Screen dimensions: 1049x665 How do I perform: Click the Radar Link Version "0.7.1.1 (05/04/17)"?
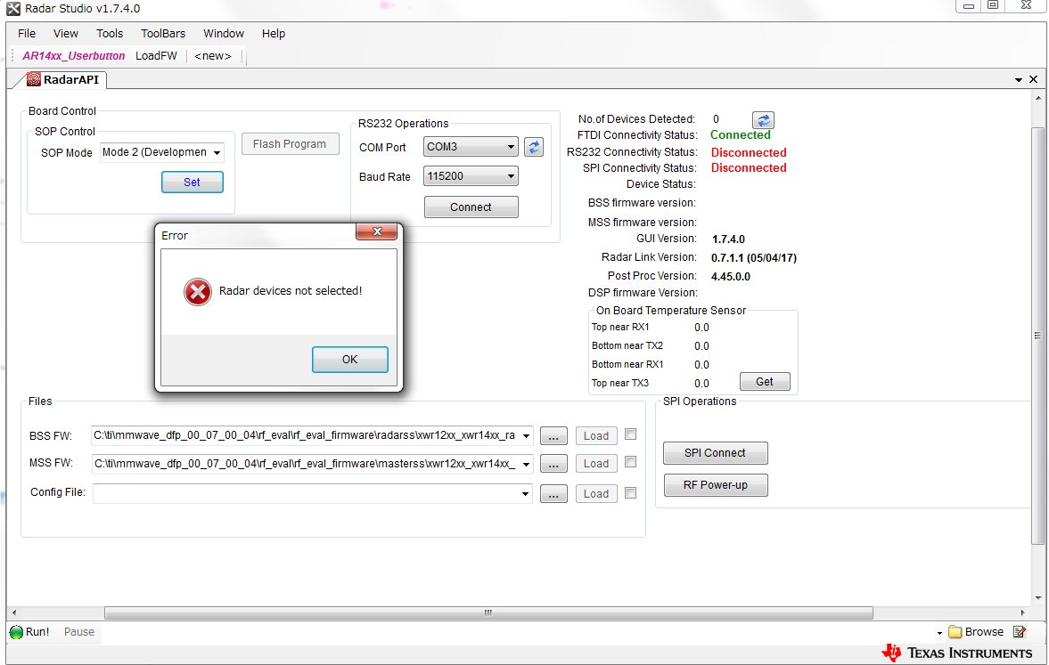pyautogui.click(x=753, y=258)
